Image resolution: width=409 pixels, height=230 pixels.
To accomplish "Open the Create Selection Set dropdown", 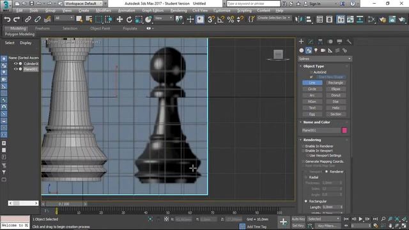I will [x=274, y=18].
